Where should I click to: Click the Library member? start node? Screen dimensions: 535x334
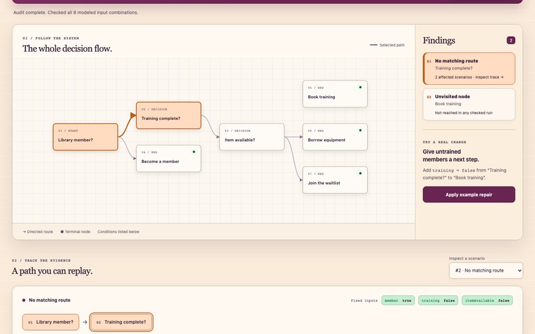coord(86,137)
